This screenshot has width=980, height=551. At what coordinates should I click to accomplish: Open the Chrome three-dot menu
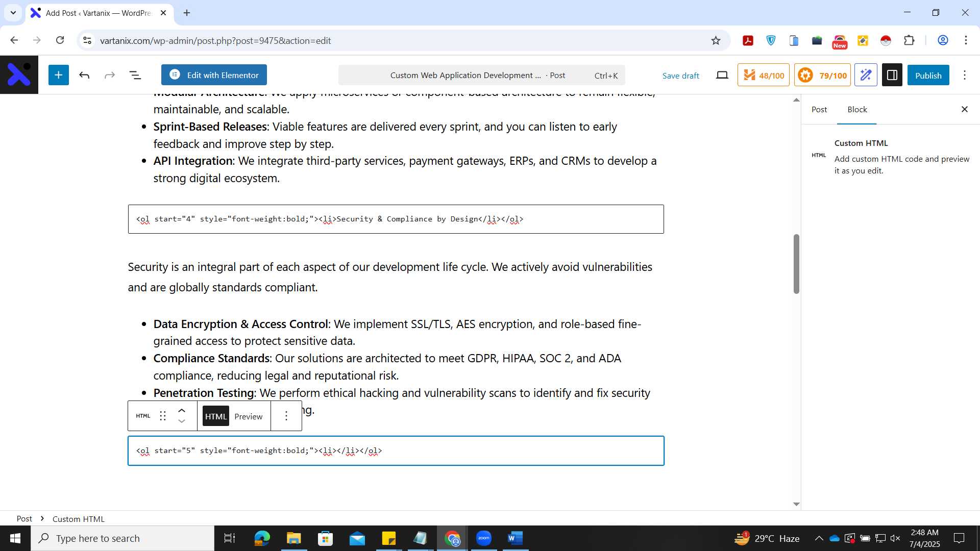tap(966, 40)
